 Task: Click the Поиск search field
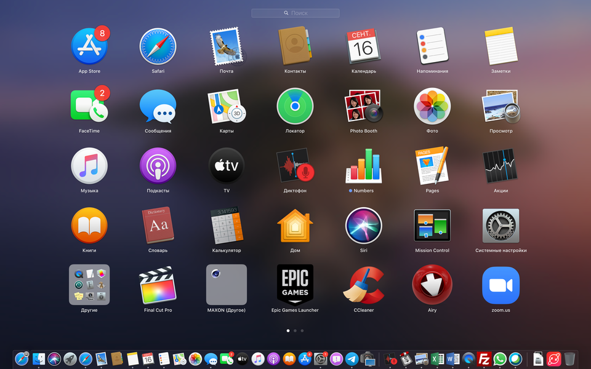click(x=295, y=13)
